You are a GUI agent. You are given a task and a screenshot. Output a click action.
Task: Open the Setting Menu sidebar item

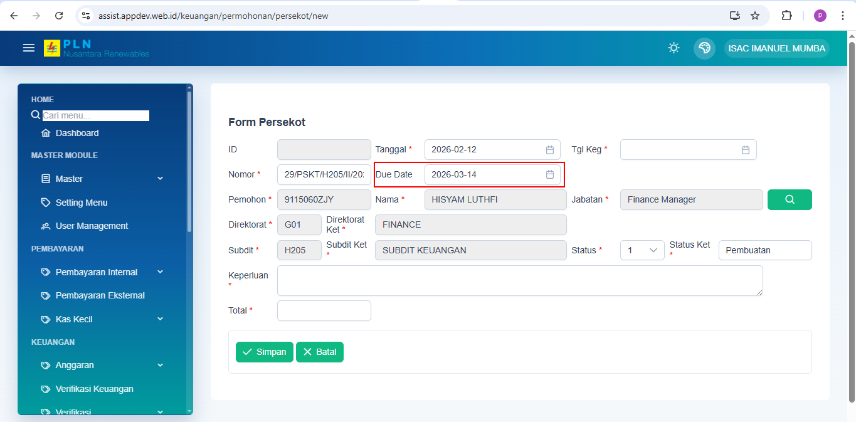tap(81, 203)
